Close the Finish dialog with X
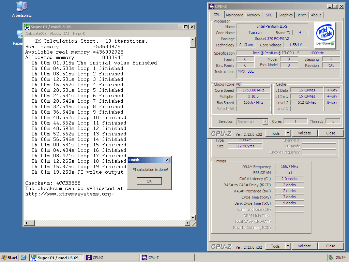Viewport: 349px width, 262px height. [167, 160]
